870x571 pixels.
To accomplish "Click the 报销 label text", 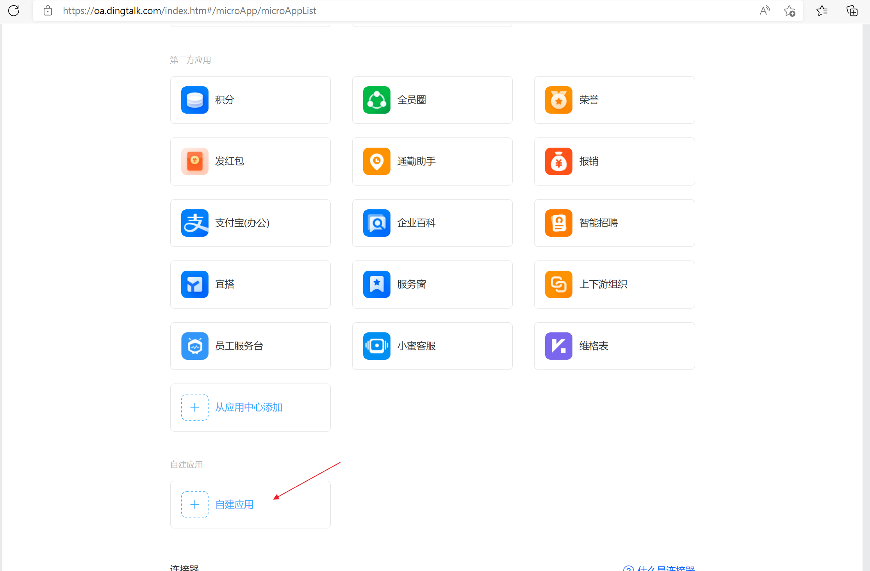I will coord(589,161).
